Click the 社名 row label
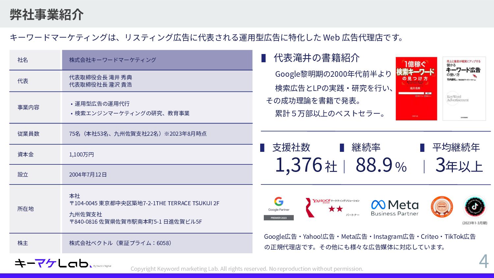This screenshot has height=278, width=494. click(x=23, y=60)
